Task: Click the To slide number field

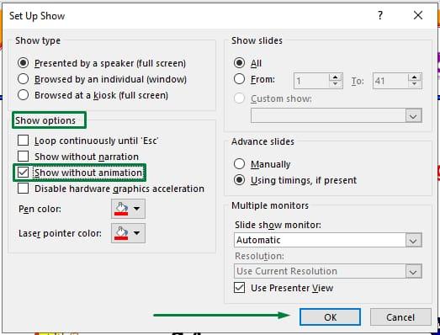Action: click(390, 81)
